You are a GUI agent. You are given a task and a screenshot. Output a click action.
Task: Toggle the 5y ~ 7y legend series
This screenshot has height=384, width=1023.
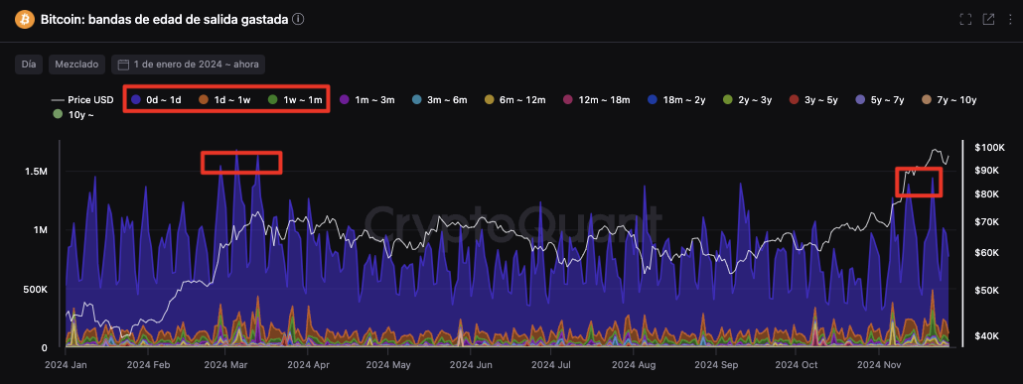[x=879, y=100]
